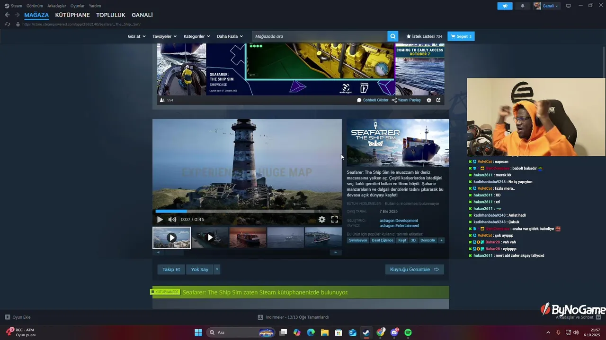
Task: Switch to Big Picture mode monitor icon
Action: point(569,6)
